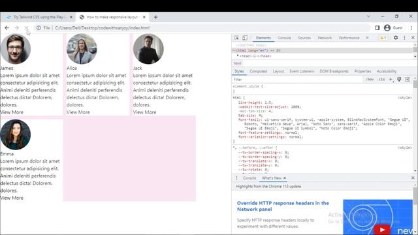Toggle the .cls classes button
This screenshot has height=235, width=418.
pos(381,80)
